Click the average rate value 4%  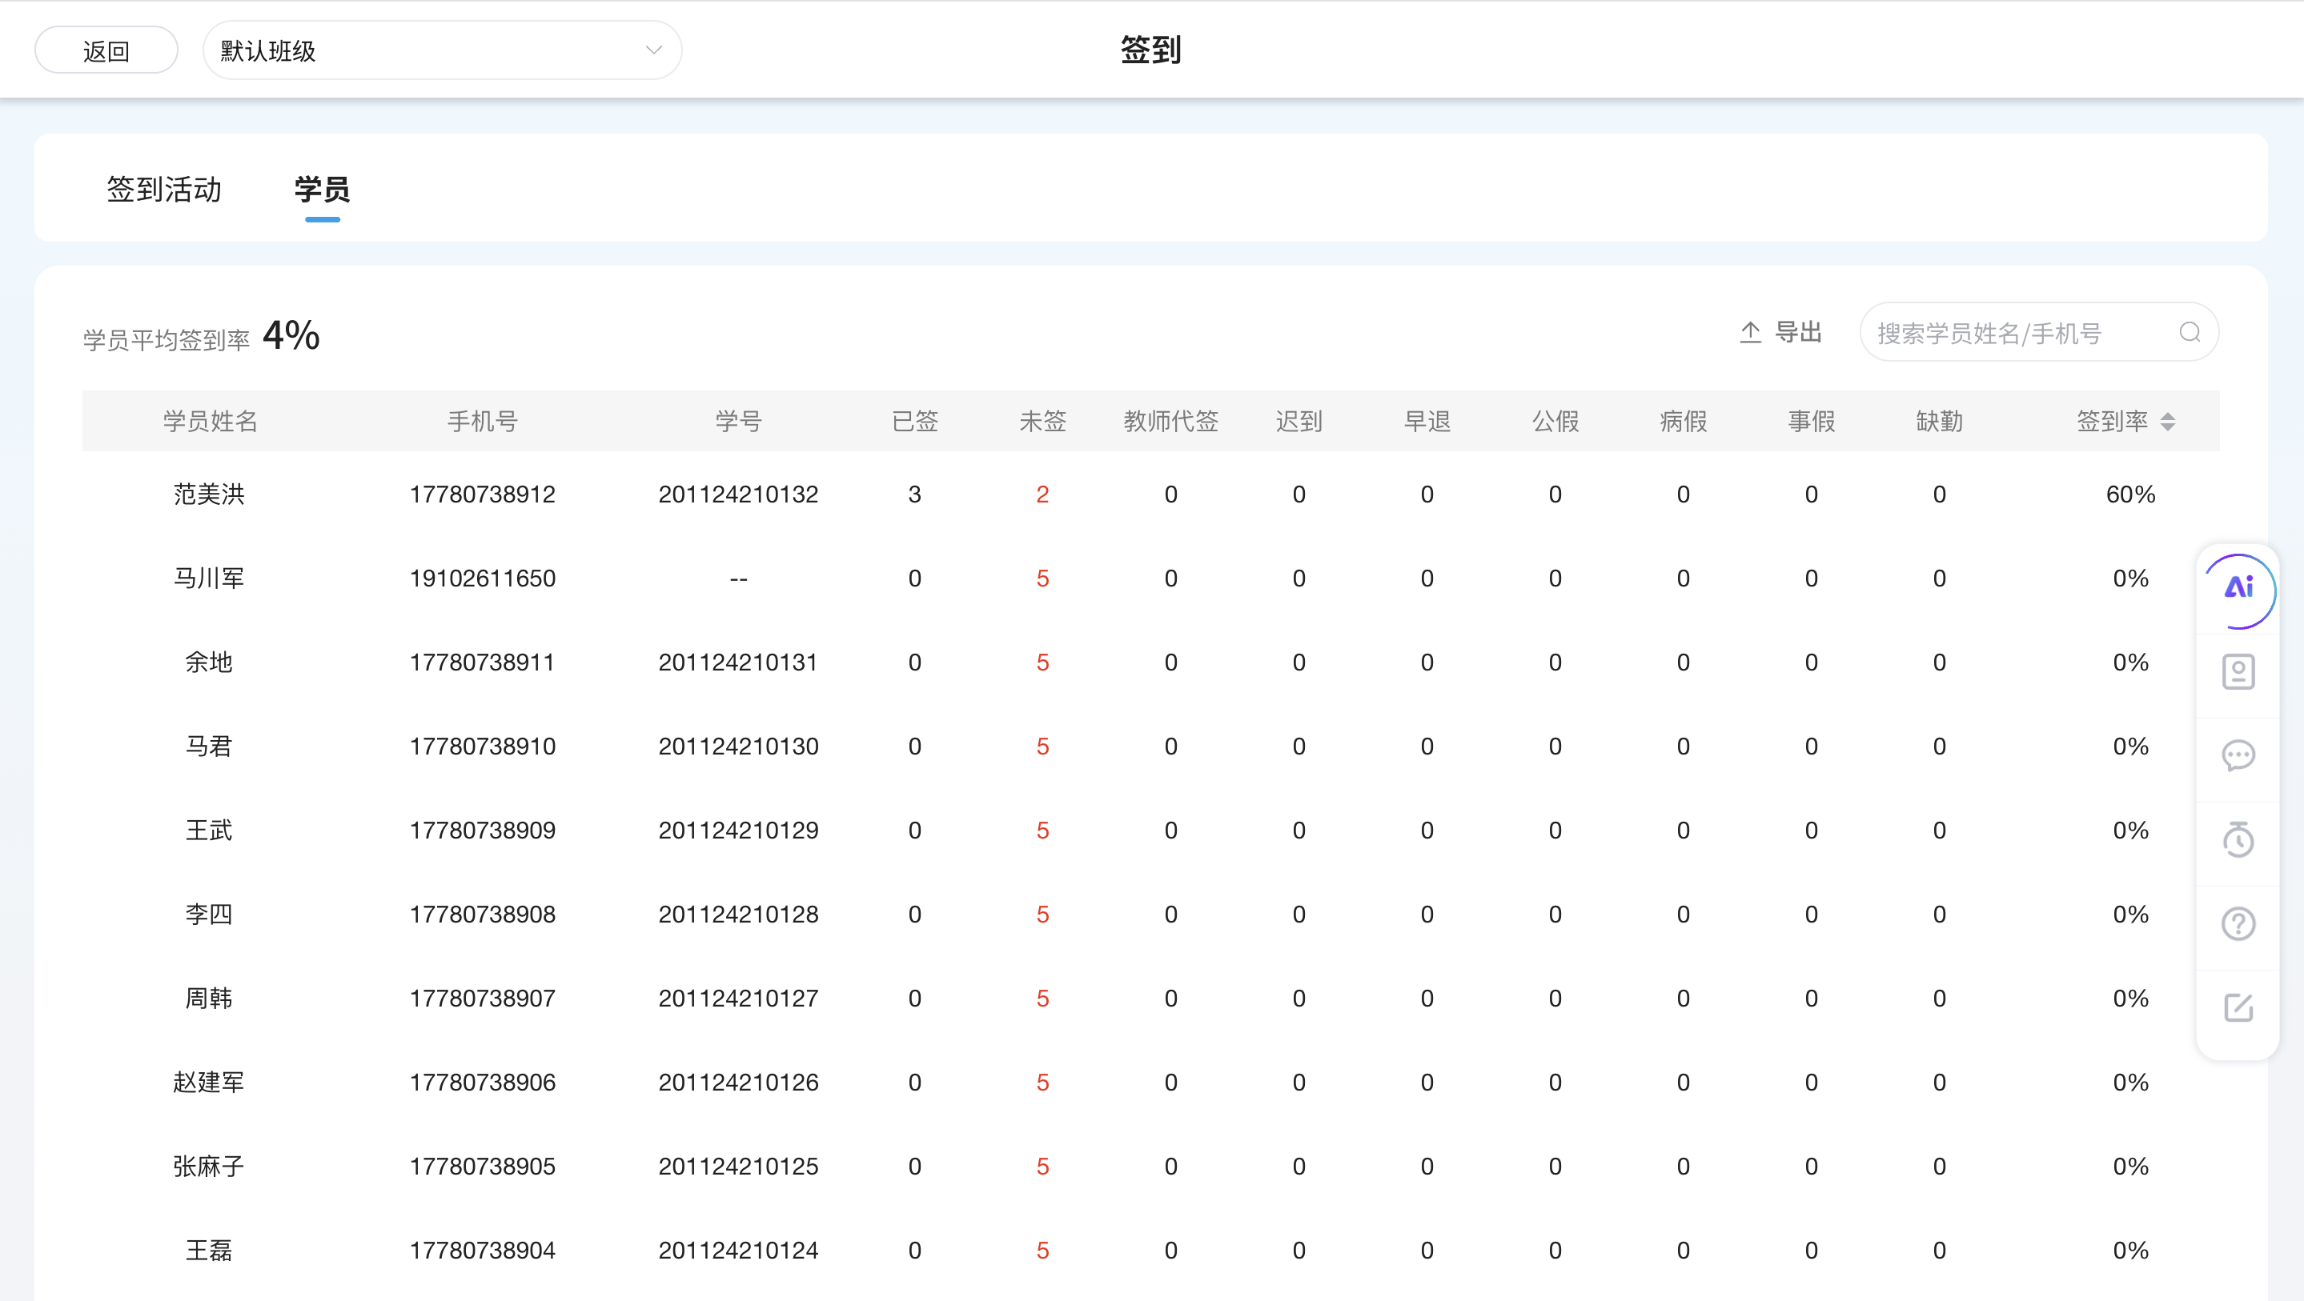291,335
